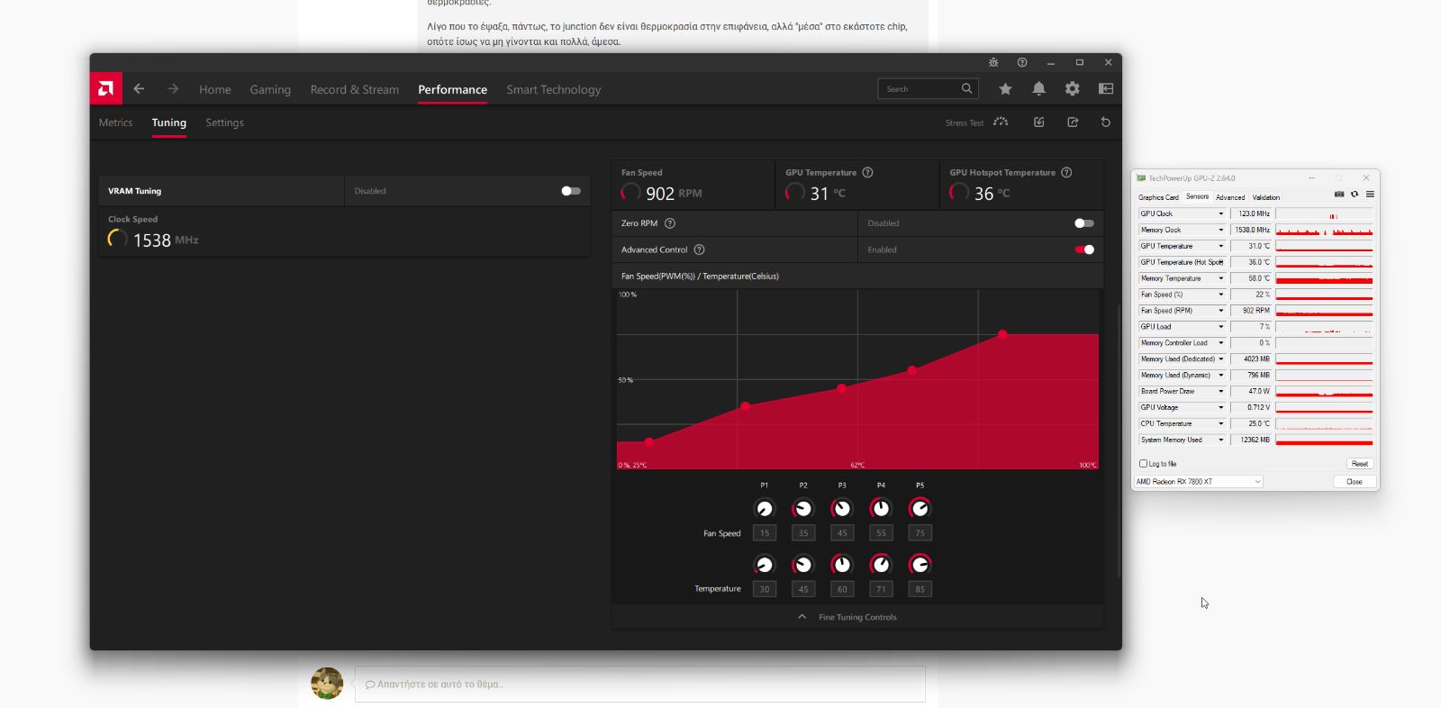This screenshot has height=708, width=1441.
Task: Open the help question-mark icon in title bar
Action: (x=1022, y=62)
